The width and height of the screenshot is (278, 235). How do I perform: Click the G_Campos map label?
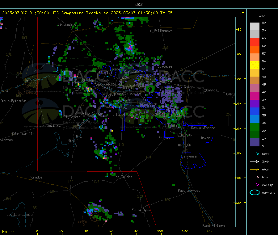click(x=210, y=90)
